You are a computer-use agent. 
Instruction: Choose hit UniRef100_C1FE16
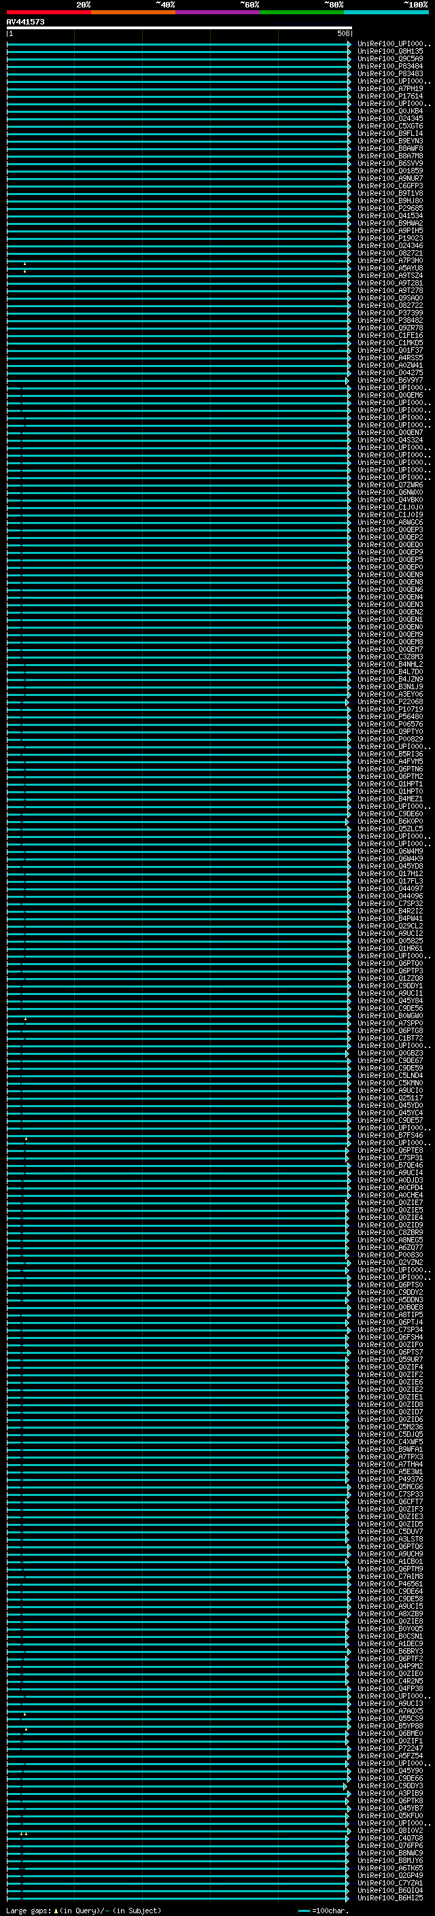pyautogui.click(x=390, y=336)
